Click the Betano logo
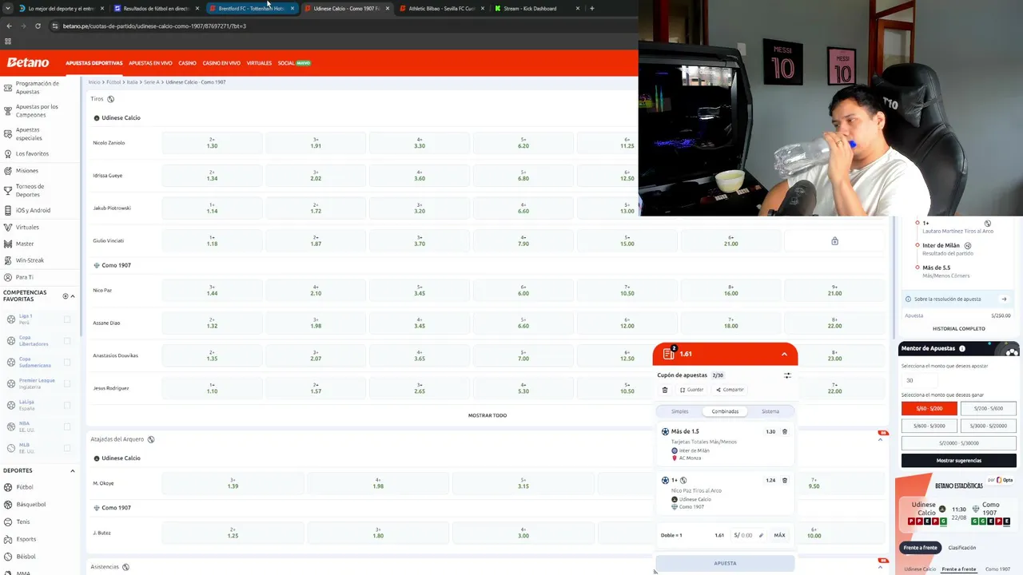This screenshot has width=1023, height=575. (x=28, y=62)
